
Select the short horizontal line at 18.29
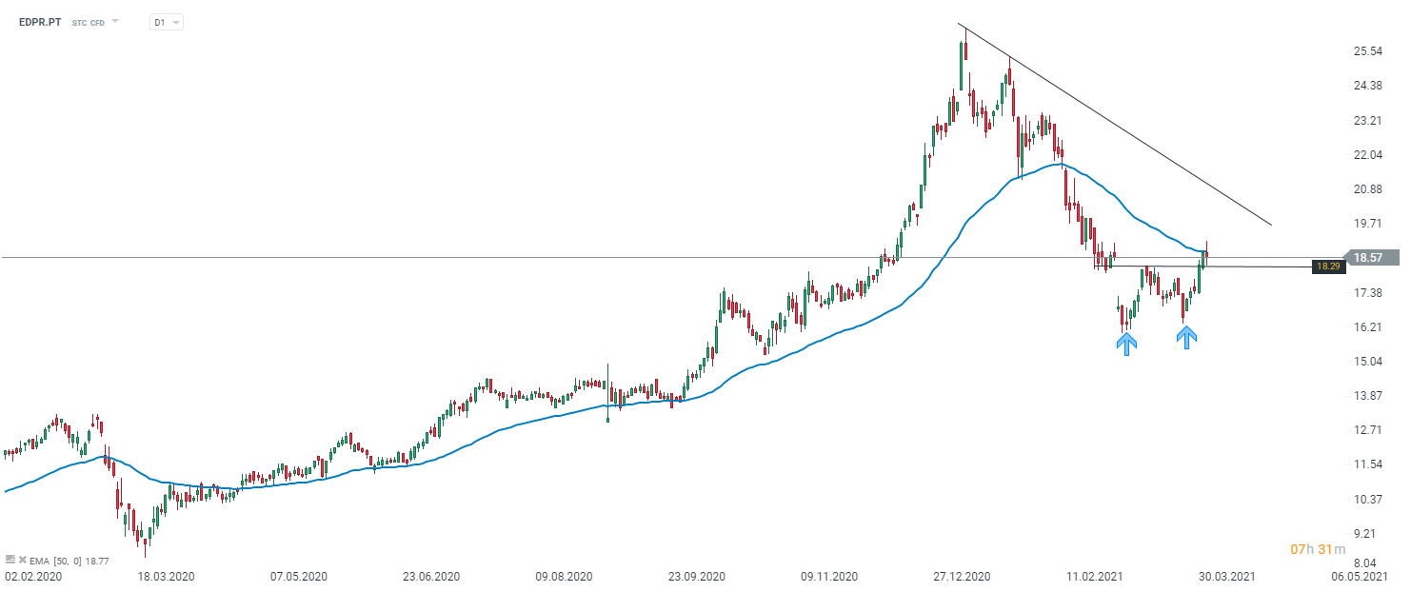[x=1257, y=266]
